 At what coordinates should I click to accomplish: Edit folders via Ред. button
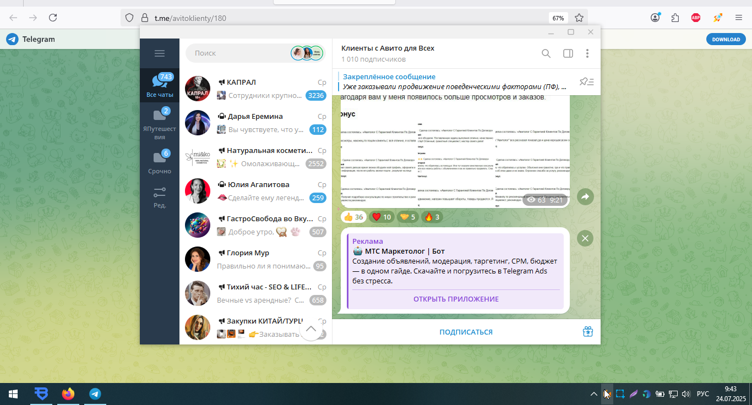[x=160, y=197]
